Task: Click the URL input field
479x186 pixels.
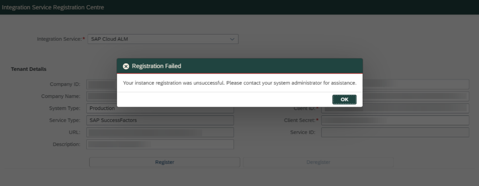Action: coord(160,132)
